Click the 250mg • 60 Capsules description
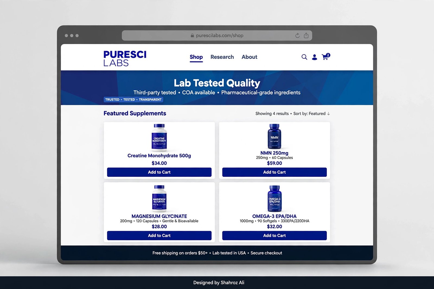 (x=275, y=158)
